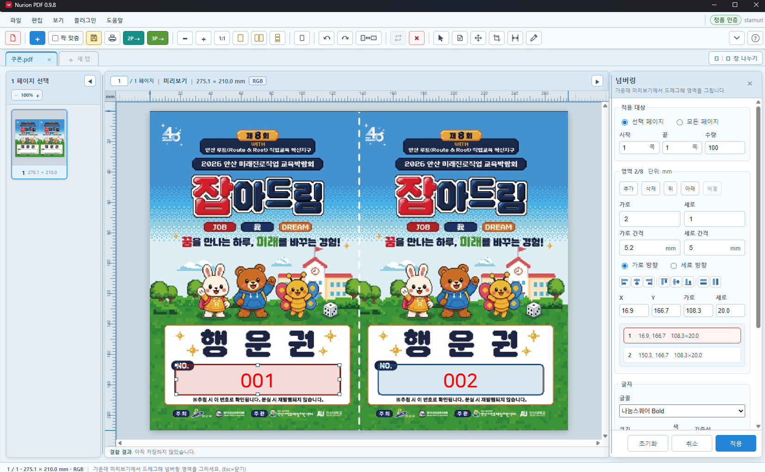The width and height of the screenshot is (765, 472).
Task: Click the align bottom edges icon
Action: point(688,282)
